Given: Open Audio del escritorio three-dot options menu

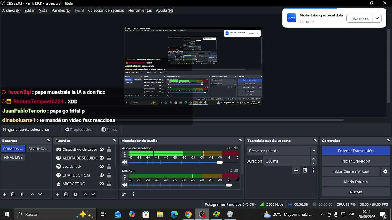Looking at the screenshot, I should (125, 155).
